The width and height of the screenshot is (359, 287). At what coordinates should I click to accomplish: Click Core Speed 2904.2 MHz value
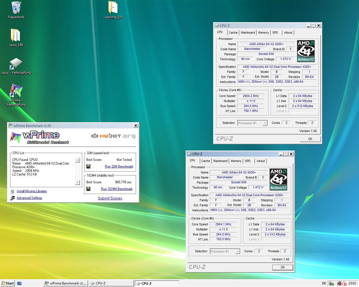point(251,96)
